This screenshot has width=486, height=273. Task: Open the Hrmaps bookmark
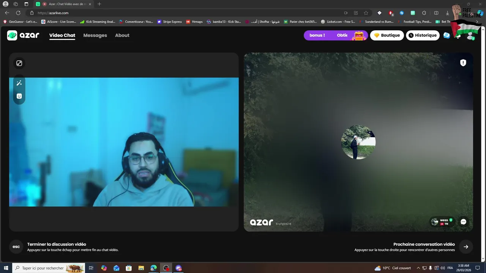[194, 22]
